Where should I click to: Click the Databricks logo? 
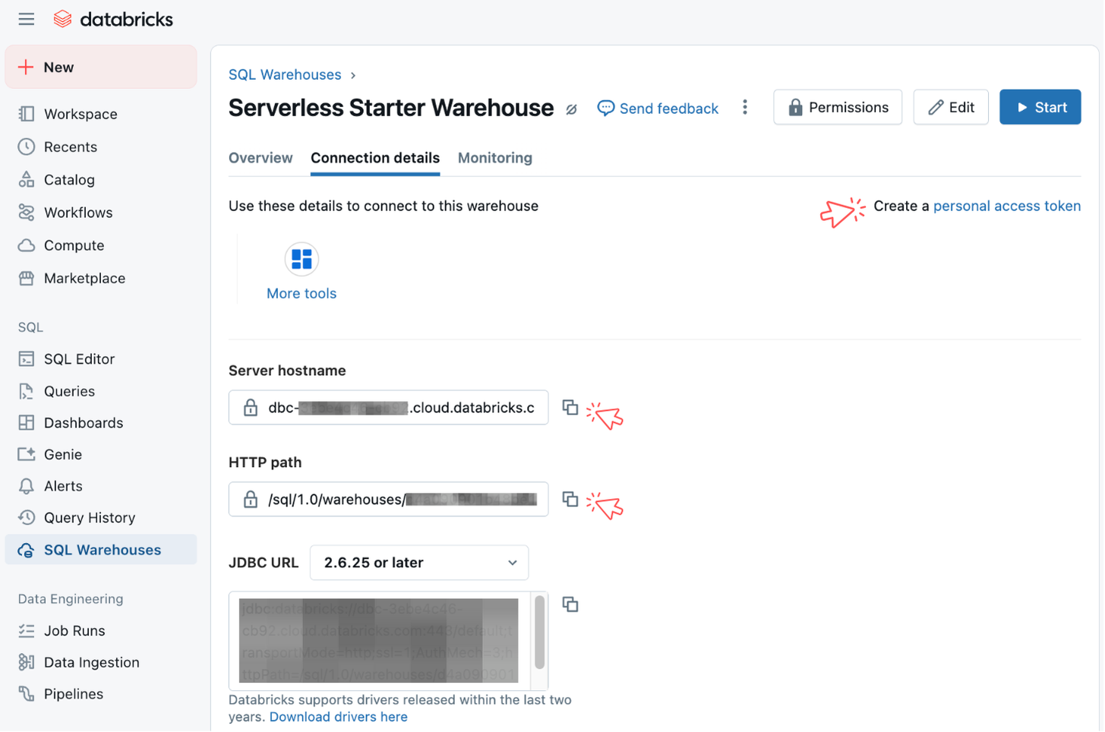[x=113, y=19]
